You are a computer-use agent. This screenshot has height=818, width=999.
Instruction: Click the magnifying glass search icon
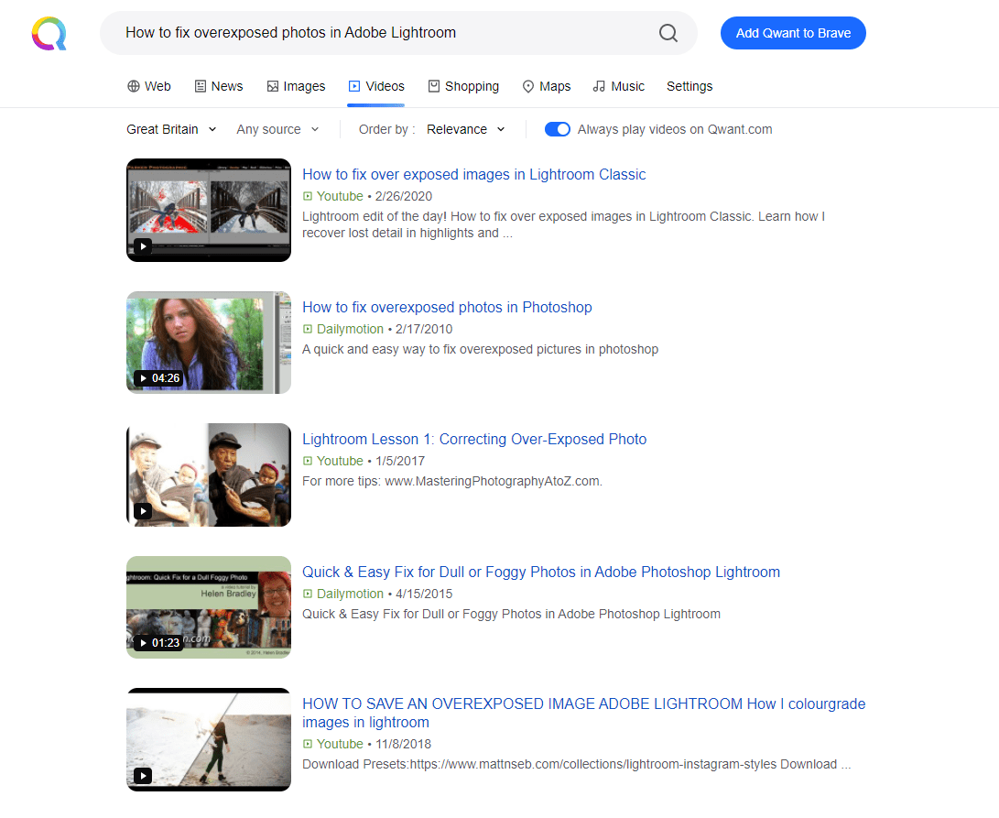coord(668,33)
